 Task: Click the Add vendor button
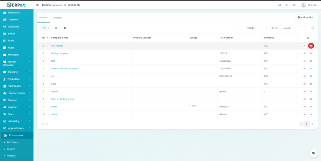pos(305,18)
